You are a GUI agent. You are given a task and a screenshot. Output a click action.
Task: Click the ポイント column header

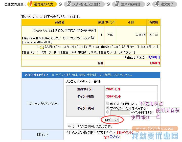click(x=110, y=22)
